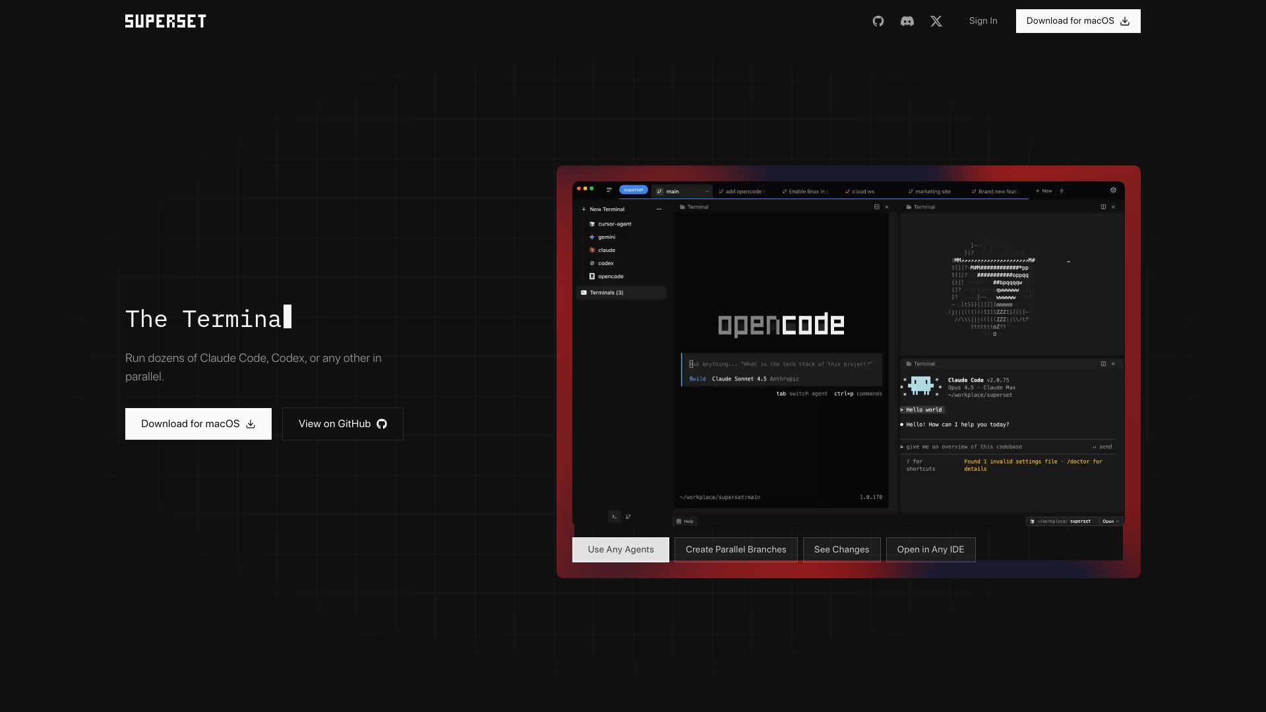This screenshot has width=1266, height=712.
Task: Click the git branch icon at sidebar bottom
Action: 628,517
